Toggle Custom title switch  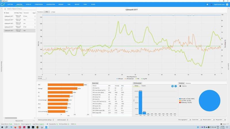point(200,120)
